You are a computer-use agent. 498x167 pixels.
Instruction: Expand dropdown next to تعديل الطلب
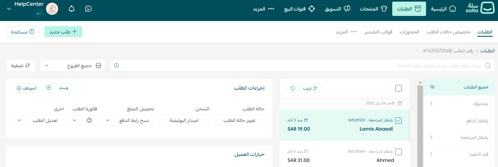tap(19, 120)
